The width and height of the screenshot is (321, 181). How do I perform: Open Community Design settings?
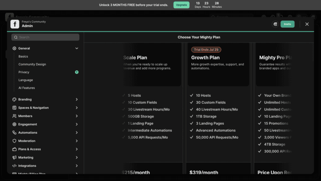click(x=32, y=64)
